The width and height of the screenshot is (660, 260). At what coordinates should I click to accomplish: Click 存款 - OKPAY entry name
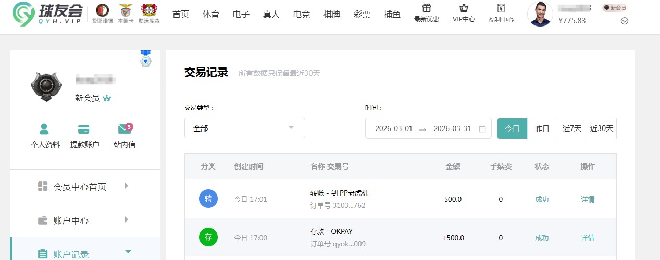coord(331,231)
